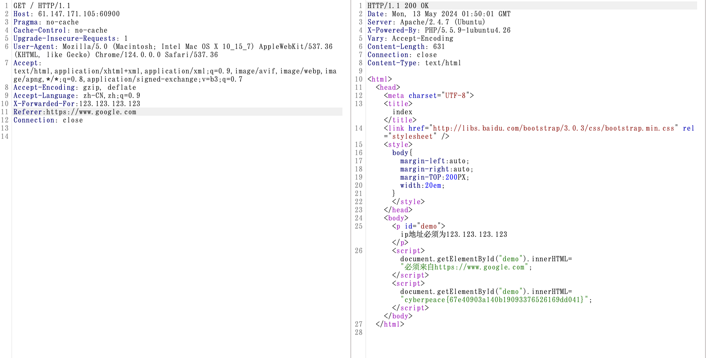Screen dimensions: 706x358
Task: Click the 'X-Powered-By: PHP/5.5.9-1ubuntu4.26' header
Action: [439, 30]
